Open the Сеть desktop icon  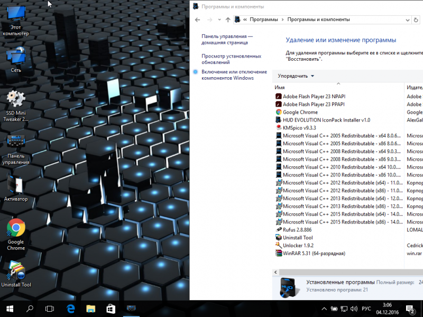point(16,60)
